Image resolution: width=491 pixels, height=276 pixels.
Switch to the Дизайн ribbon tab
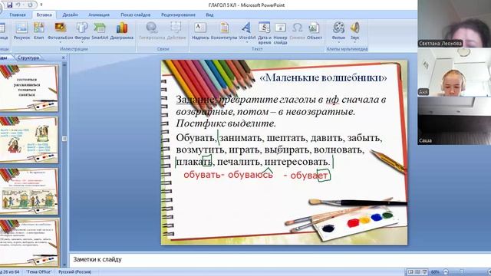(70, 15)
